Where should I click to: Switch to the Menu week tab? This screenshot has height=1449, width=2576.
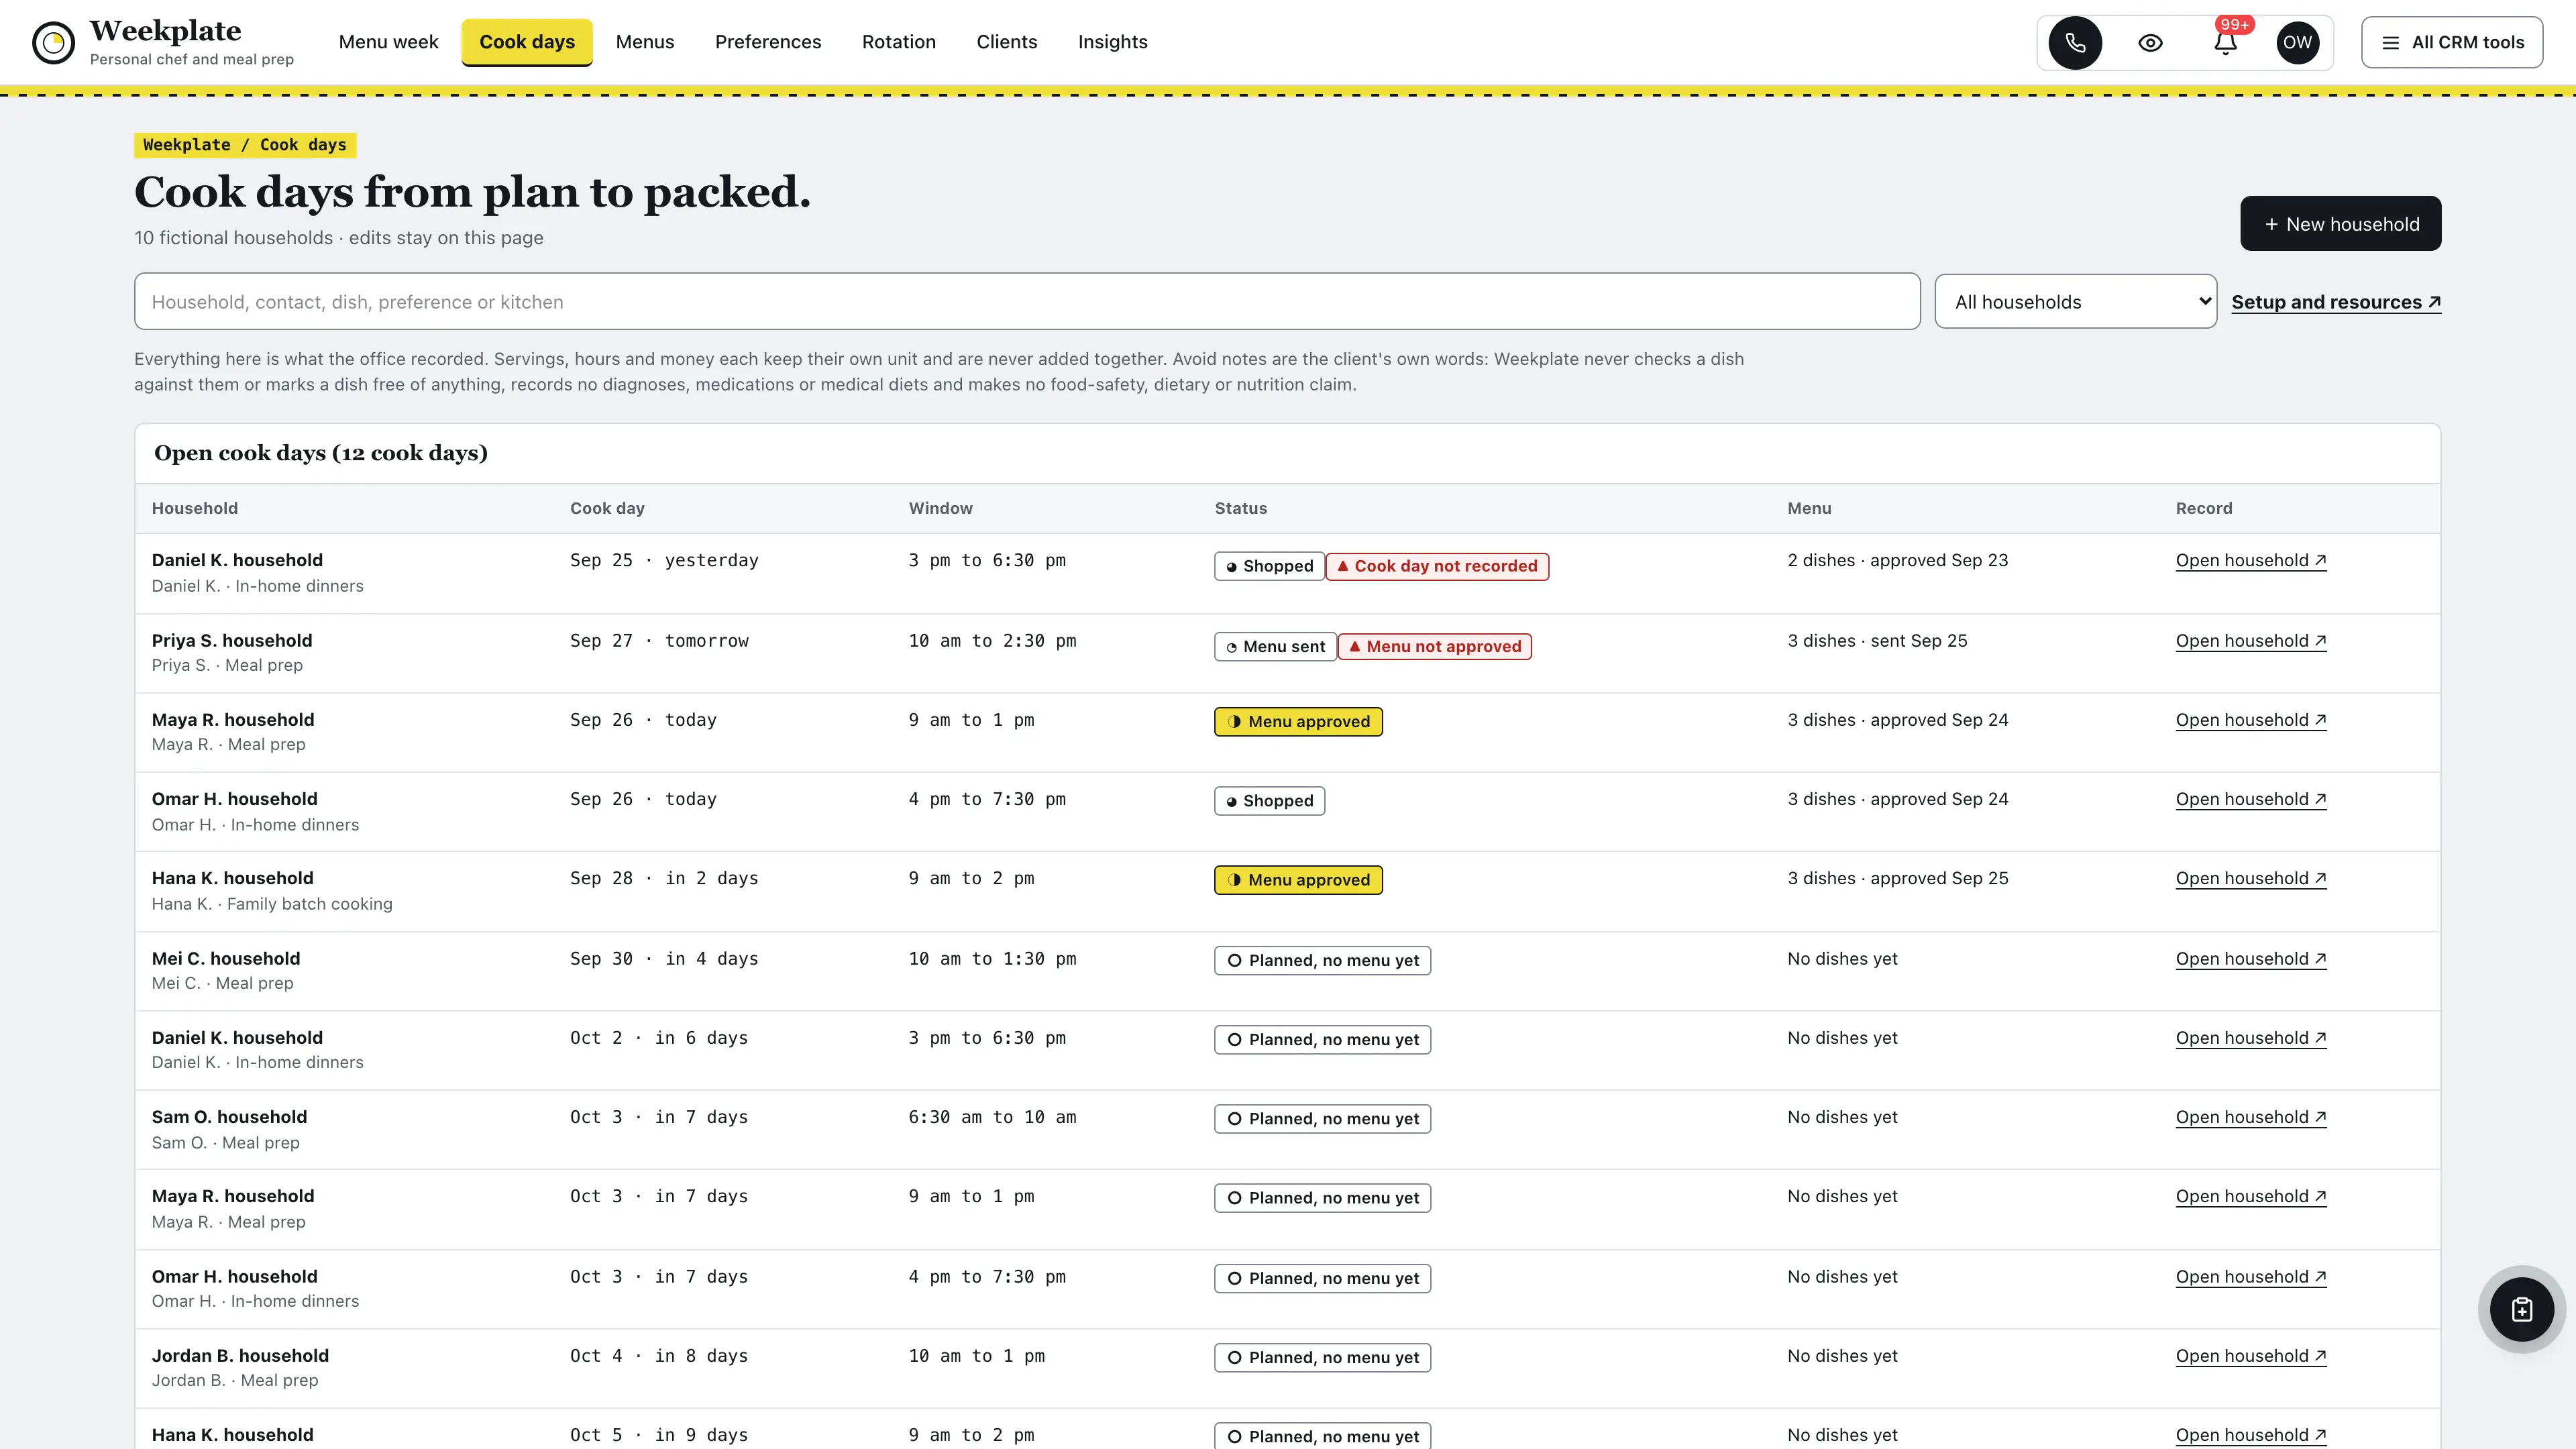coord(388,42)
